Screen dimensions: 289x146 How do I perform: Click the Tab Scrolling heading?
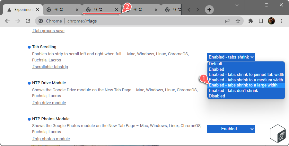44,47
